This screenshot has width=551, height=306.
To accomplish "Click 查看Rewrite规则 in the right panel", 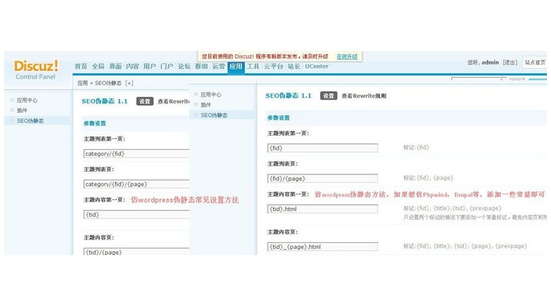I will click(x=364, y=96).
